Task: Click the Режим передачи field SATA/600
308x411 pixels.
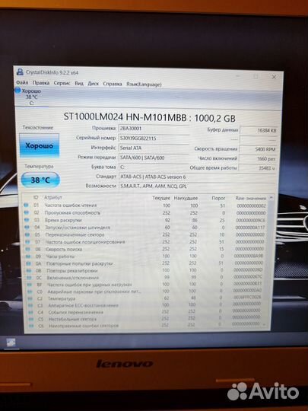Action: 154,158
